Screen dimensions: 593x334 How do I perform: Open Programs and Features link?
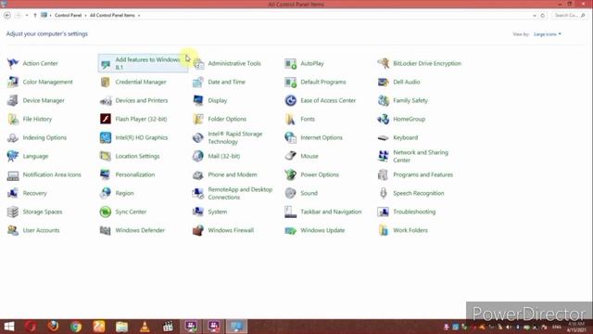point(423,174)
